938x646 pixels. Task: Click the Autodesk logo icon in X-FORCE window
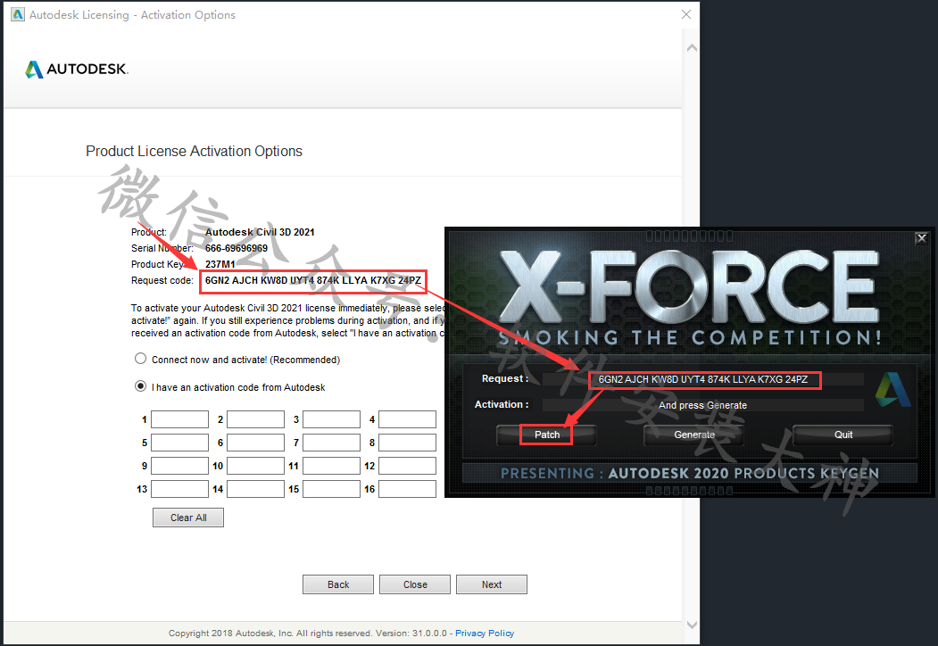point(892,389)
